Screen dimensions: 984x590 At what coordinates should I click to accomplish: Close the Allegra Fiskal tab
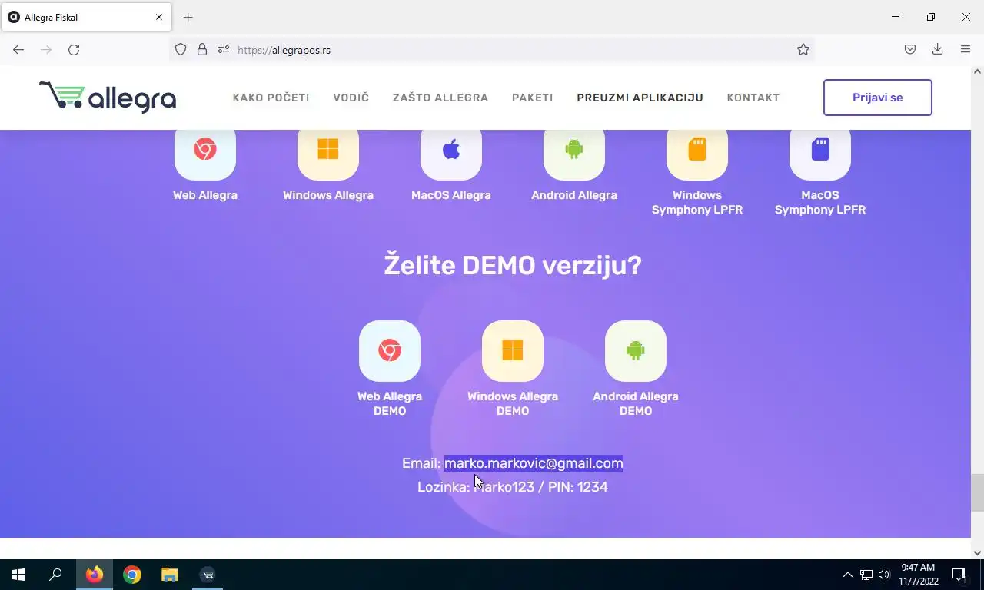(x=159, y=17)
